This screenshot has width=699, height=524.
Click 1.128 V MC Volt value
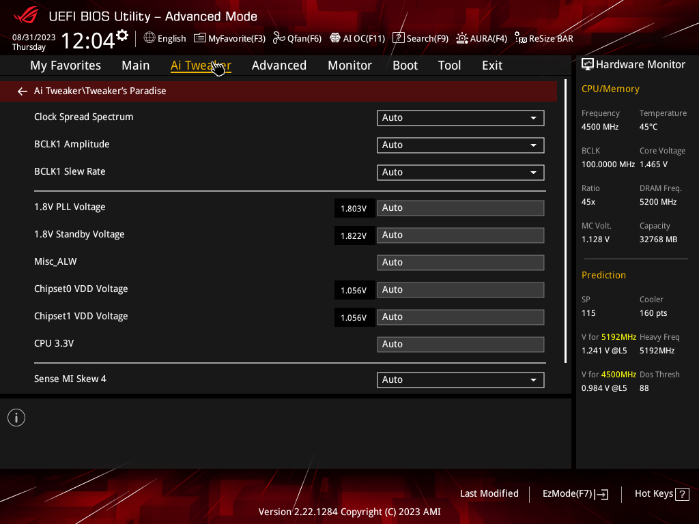(x=595, y=239)
